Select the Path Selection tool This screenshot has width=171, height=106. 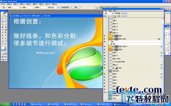[x=3, y=35]
